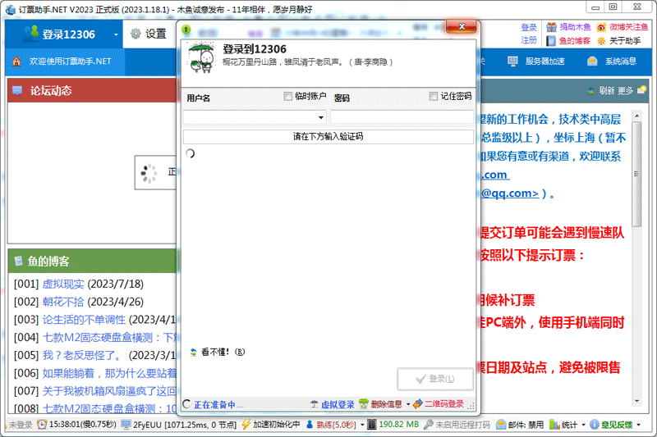Click the 鱼的博客 notebook icon in toolbar
Screen dimensions: 657x437
click(x=551, y=40)
